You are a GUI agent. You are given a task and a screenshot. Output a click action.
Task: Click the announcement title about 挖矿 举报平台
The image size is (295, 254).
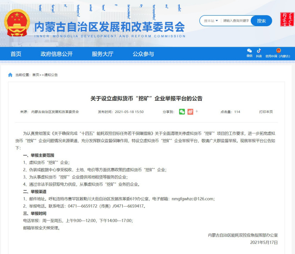tap(146, 99)
